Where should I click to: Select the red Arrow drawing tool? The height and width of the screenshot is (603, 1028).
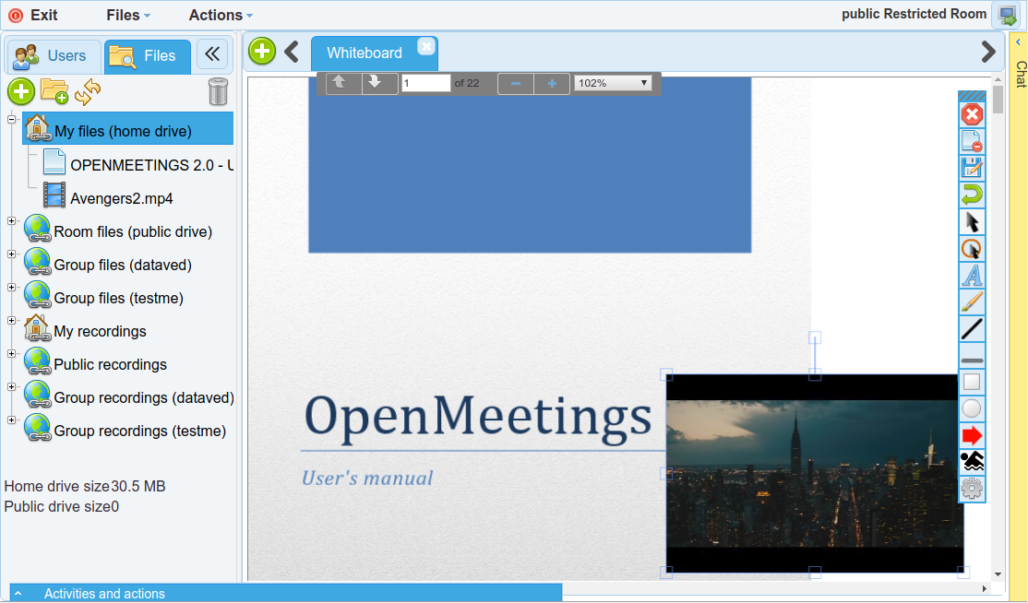972,434
